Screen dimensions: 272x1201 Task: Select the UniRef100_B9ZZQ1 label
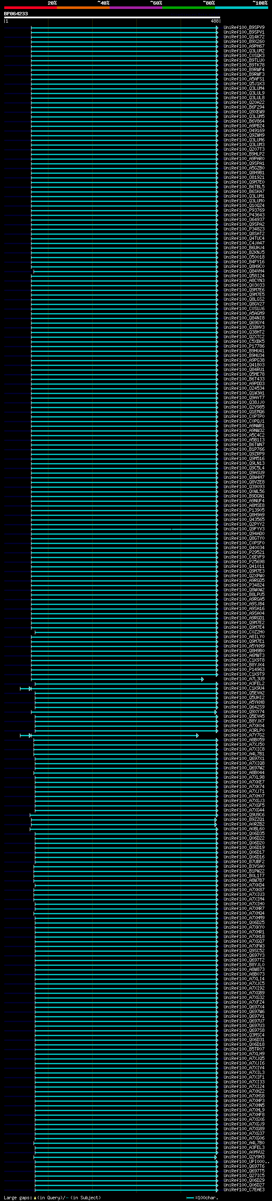click(x=244, y=820)
